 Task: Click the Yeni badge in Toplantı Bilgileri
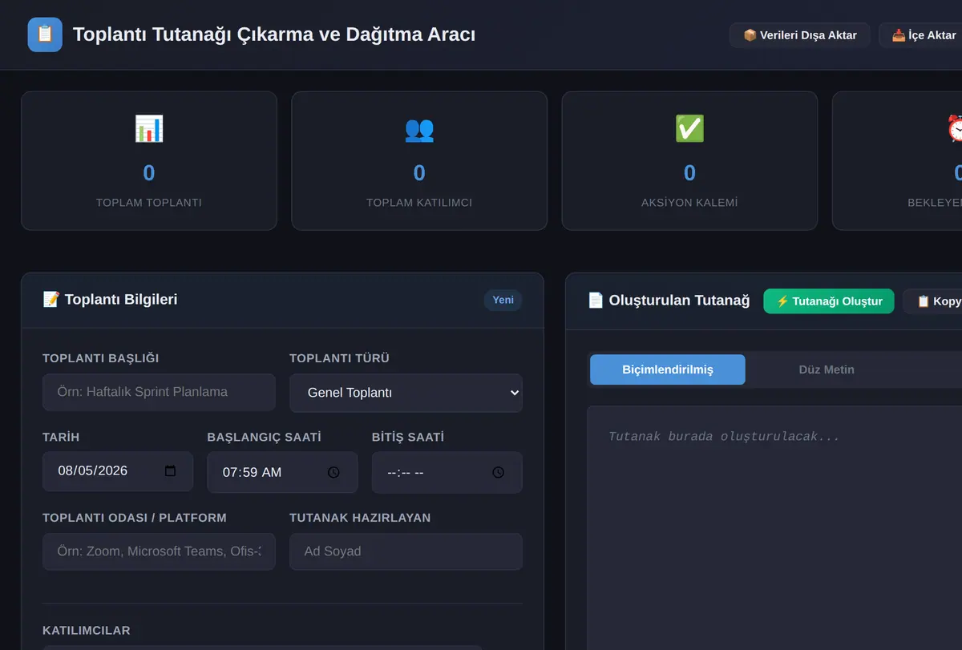click(x=503, y=300)
